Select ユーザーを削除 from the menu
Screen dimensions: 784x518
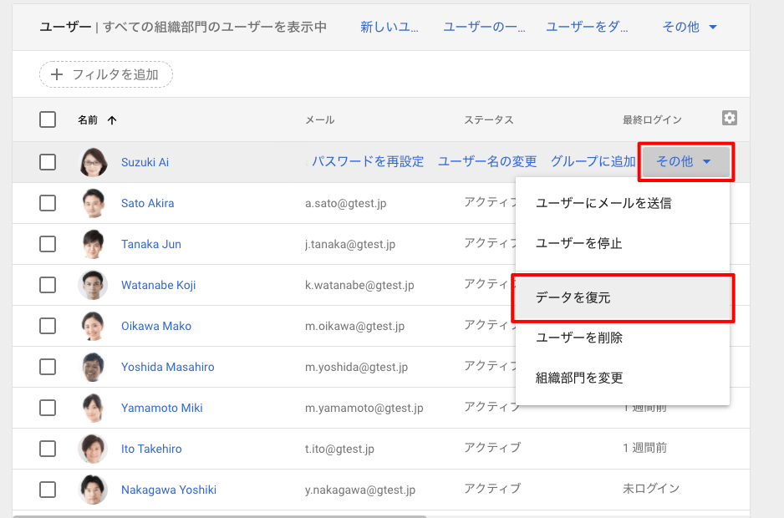tap(578, 338)
